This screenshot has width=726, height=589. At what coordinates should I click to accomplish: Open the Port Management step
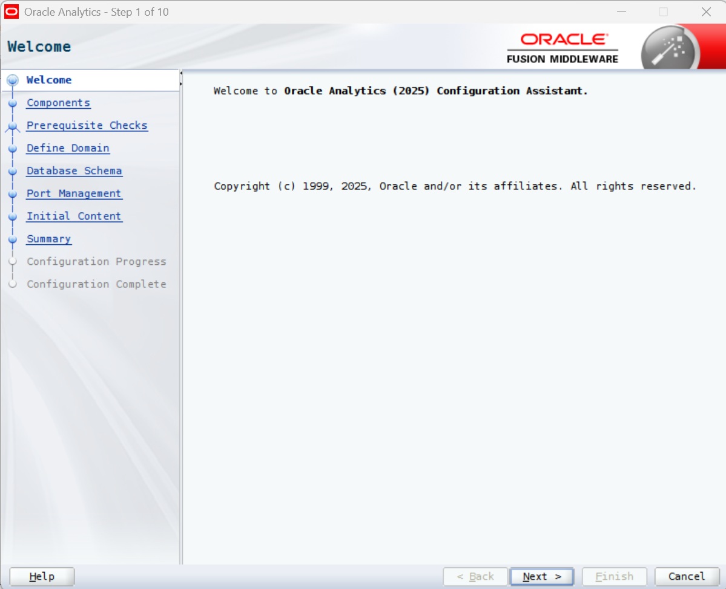pos(74,194)
